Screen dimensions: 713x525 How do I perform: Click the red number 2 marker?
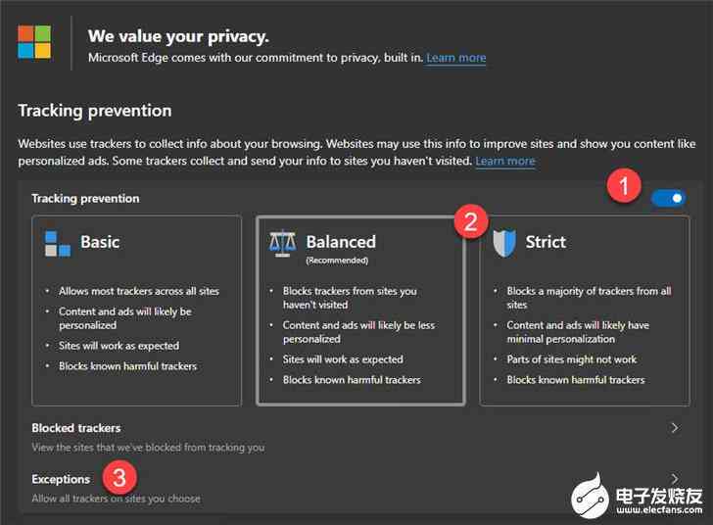[471, 221]
